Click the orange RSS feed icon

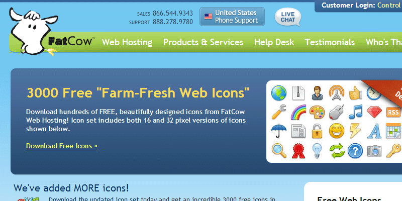(x=393, y=112)
